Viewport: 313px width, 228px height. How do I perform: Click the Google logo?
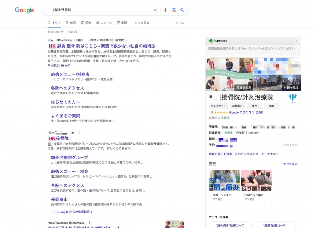(24, 10)
